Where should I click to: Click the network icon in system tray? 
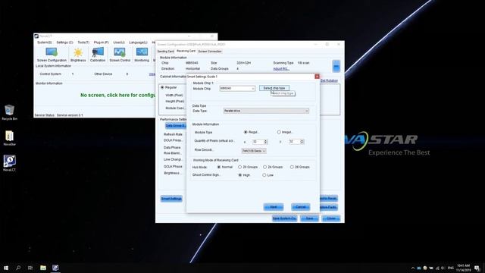(x=437, y=268)
